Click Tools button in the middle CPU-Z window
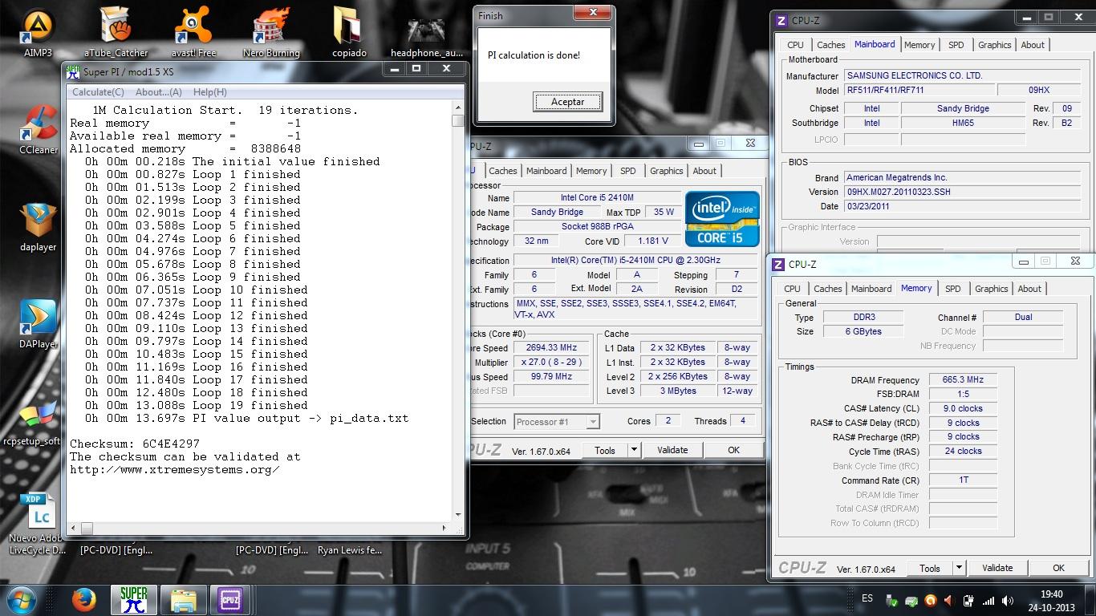This screenshot has height=616, width=1096. [605, 450]
